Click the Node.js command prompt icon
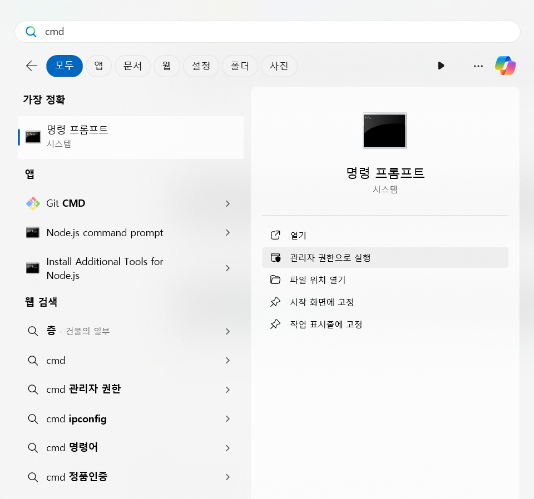The height and width of the screenshot is (499, 534). tap(33, 233)
